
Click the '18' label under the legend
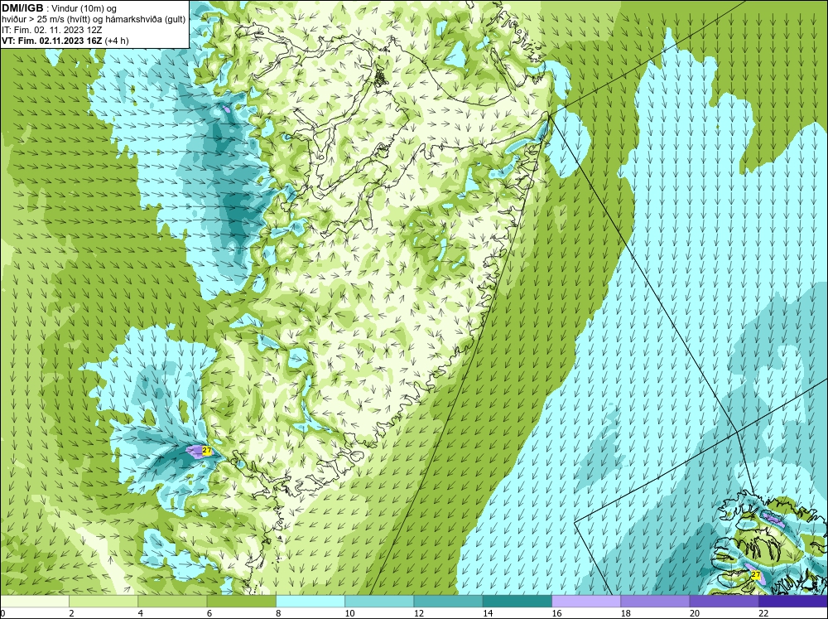[x=626, y=613]
